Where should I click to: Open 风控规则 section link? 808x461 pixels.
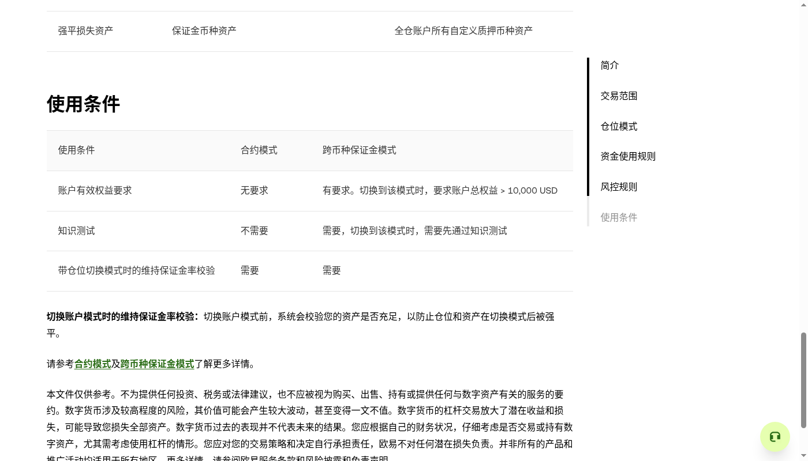pyautogui.click(x=619, y=187)
